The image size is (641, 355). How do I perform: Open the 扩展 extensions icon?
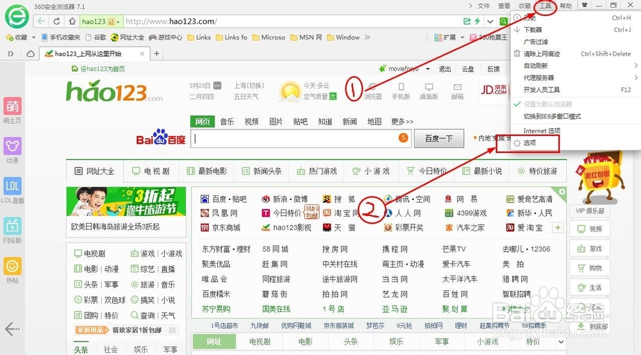(x=438, y=37)
